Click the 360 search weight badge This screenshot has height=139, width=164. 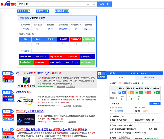(x=139, y=93)
